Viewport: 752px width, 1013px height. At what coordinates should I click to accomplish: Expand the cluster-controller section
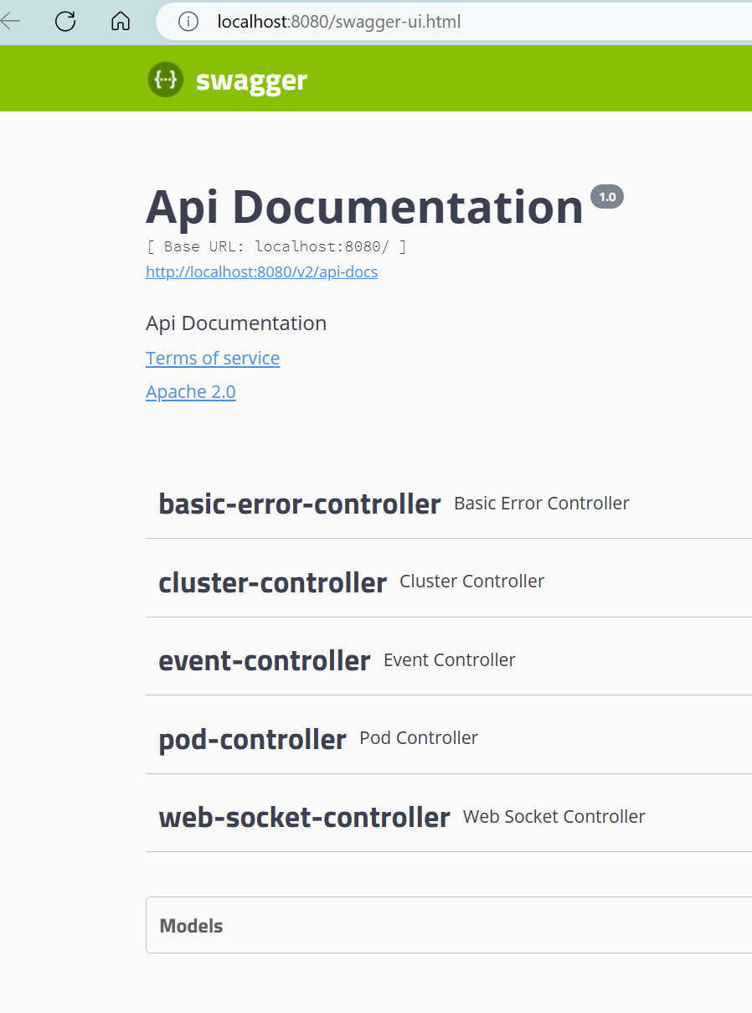449,581
